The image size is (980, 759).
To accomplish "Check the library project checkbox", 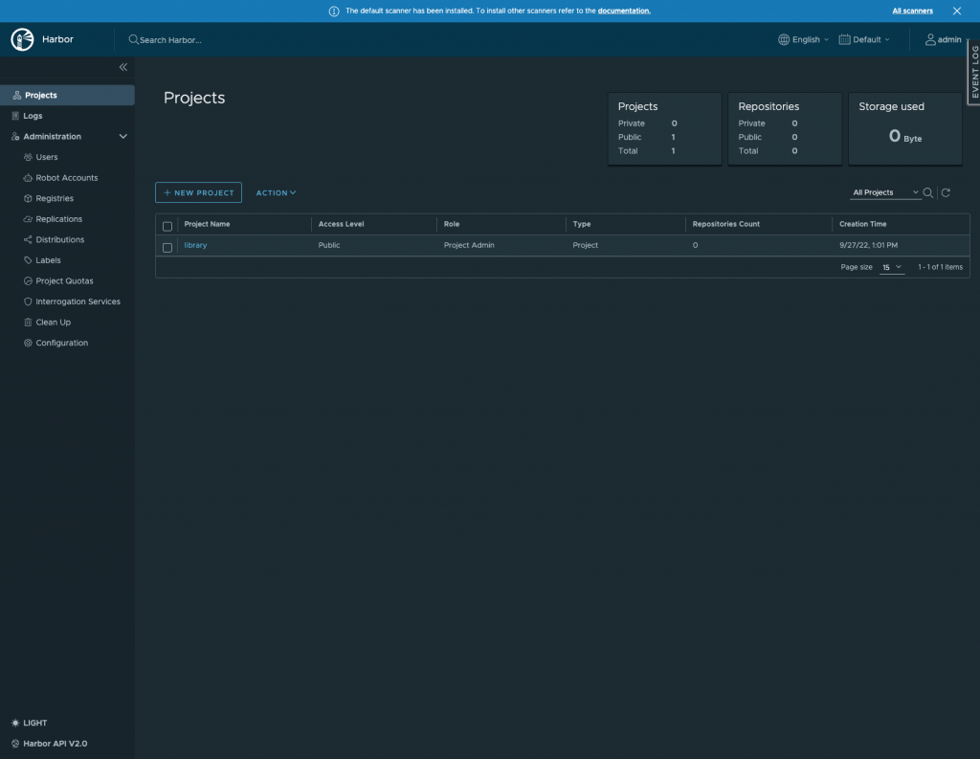I will (x=167, y=248).
